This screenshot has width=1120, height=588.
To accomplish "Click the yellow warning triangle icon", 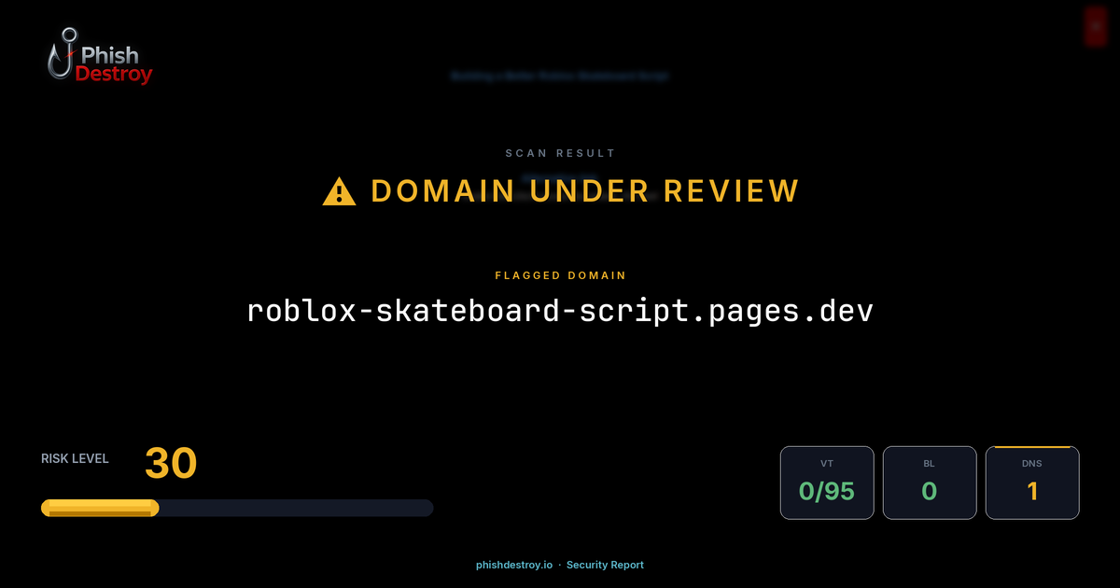I will tap(338, 190).
